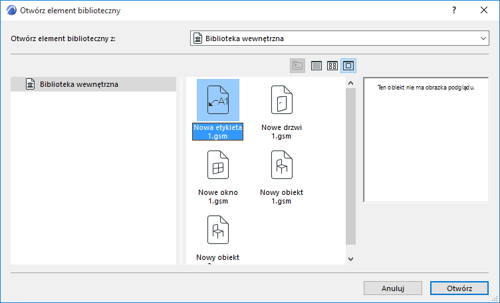The height and width of the screenshot is (303, 500).
Task: Select the Nowy obiekt 1.gsm chair icon
Action: (281, 164)
